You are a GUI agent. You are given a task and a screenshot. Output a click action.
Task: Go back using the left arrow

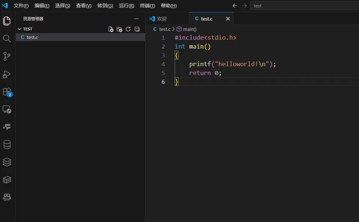tap(235, 6)
